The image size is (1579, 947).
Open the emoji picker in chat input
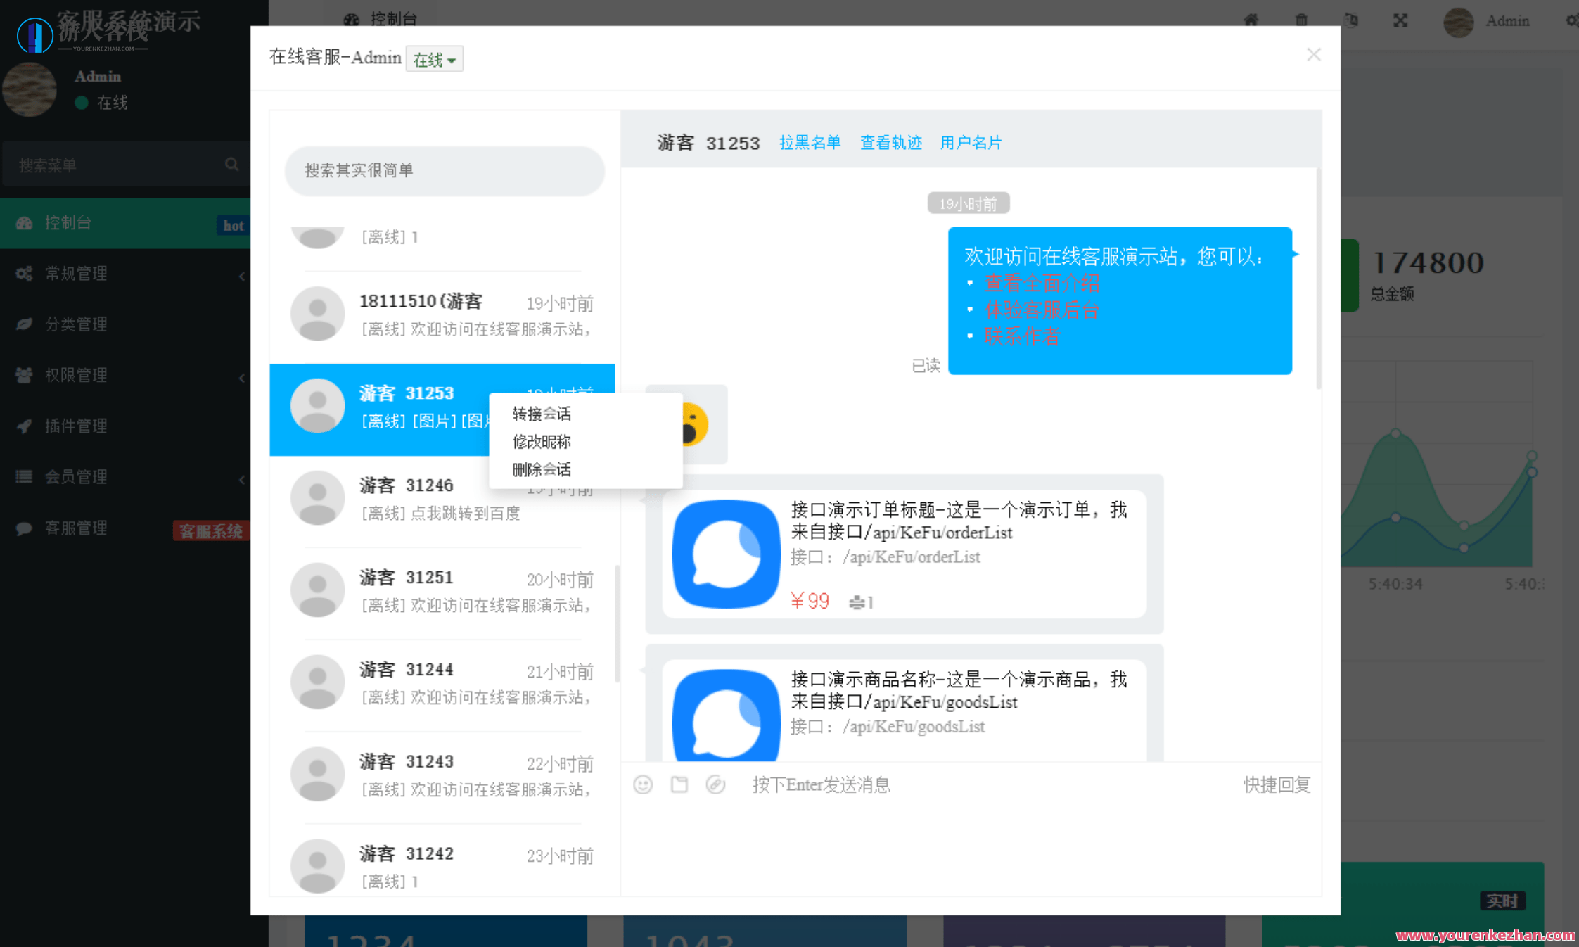(642, 784)
